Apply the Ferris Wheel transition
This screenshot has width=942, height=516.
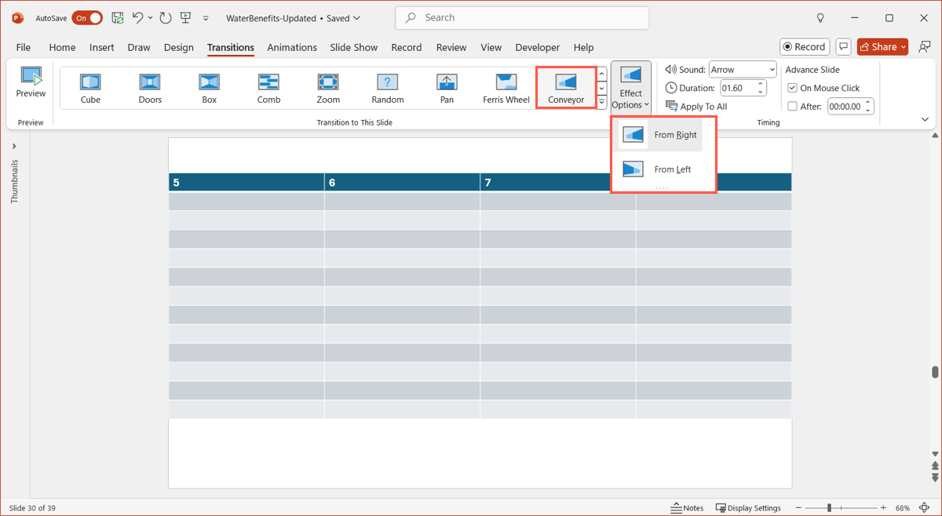click(x=506, y=88)
